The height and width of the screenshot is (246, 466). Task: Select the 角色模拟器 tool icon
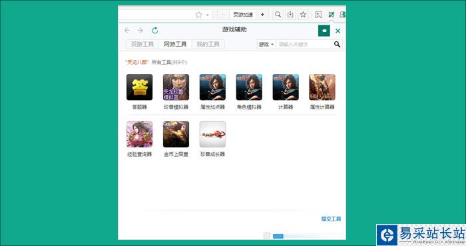[x=249, y=87]
